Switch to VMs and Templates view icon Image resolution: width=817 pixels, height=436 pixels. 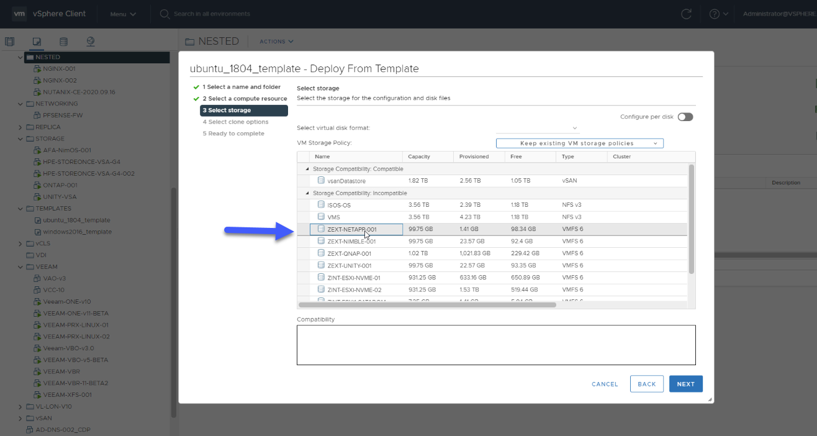37,42
